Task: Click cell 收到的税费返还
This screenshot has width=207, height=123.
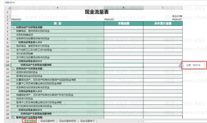Action: click(x=57, y=35)
